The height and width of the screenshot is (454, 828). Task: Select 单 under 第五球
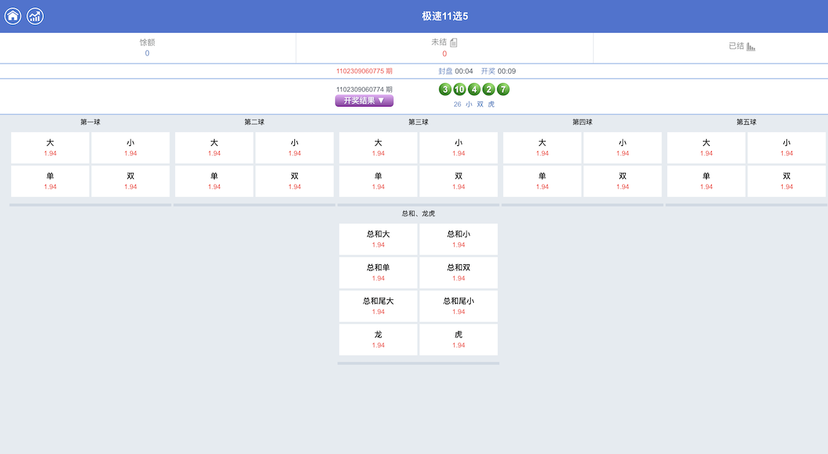pyautogui.click(x=706, y=181)
